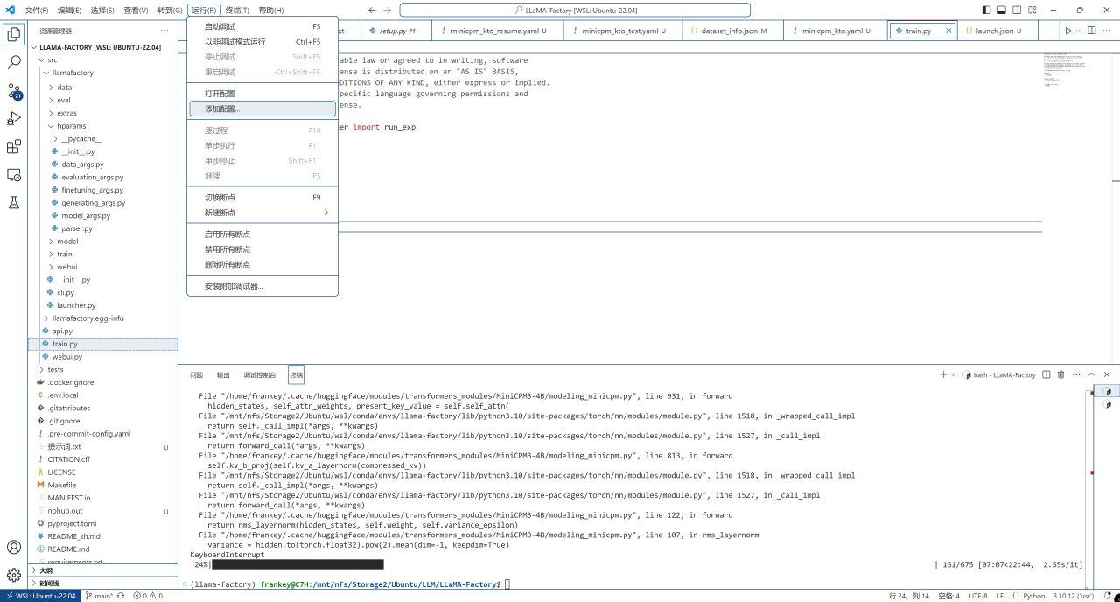Image resolution: width=1120 pixels, height=602 pixels.
Task: Select 启动调试 in Run menu
Action: [262, 26]
